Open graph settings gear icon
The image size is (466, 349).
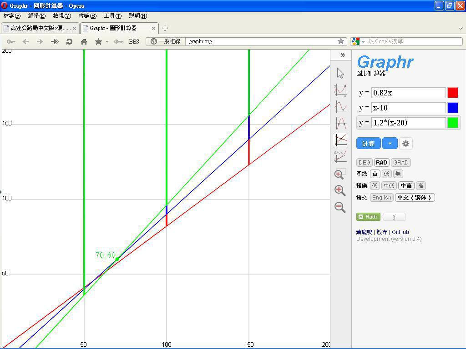coord(405,144)
